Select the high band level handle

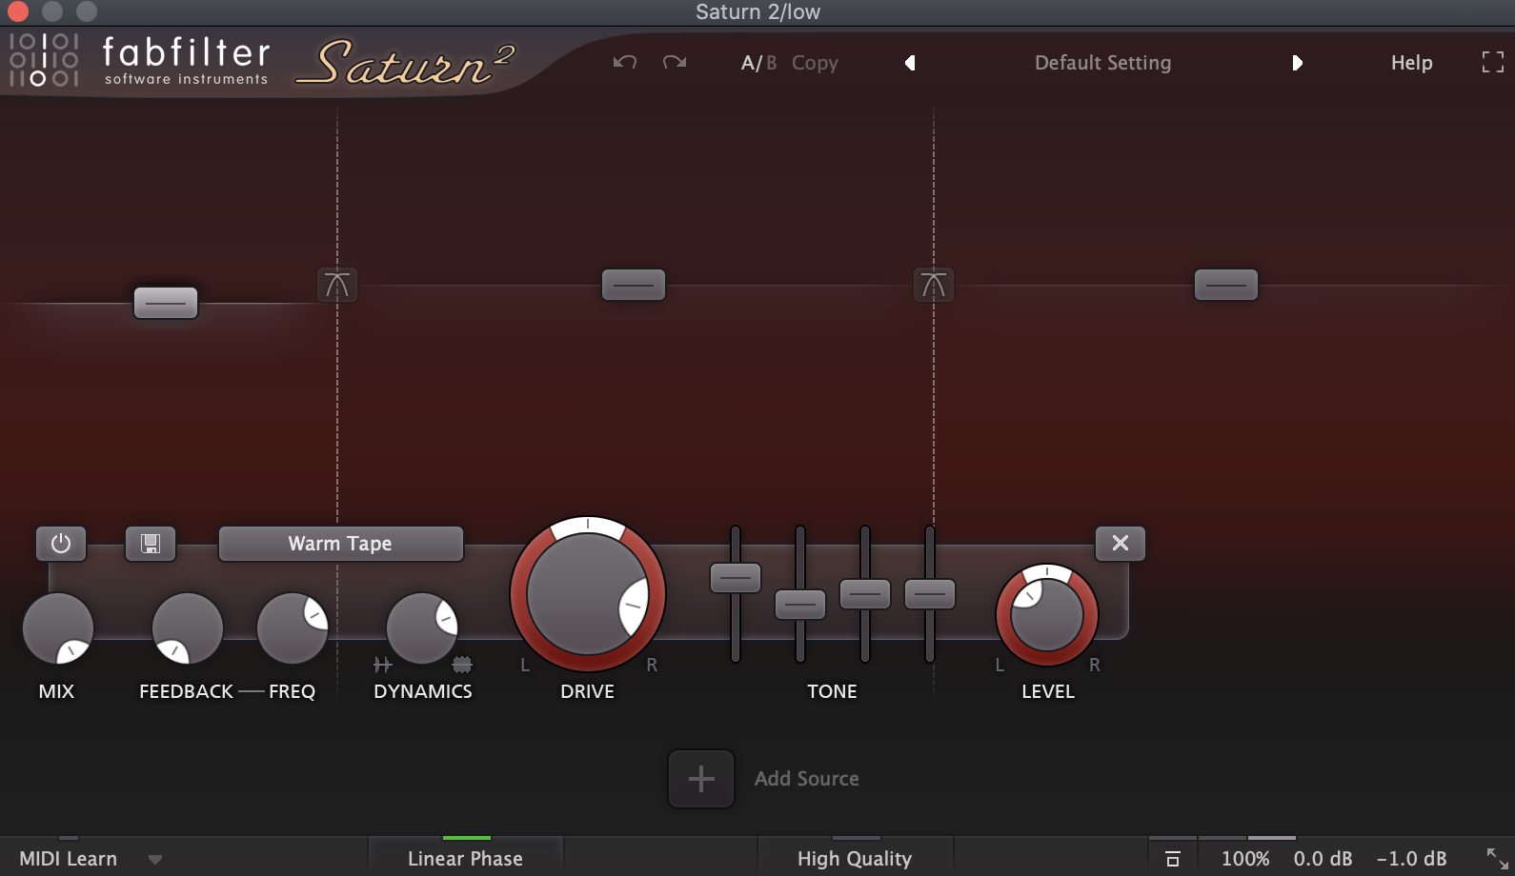tap(1226, 285)
